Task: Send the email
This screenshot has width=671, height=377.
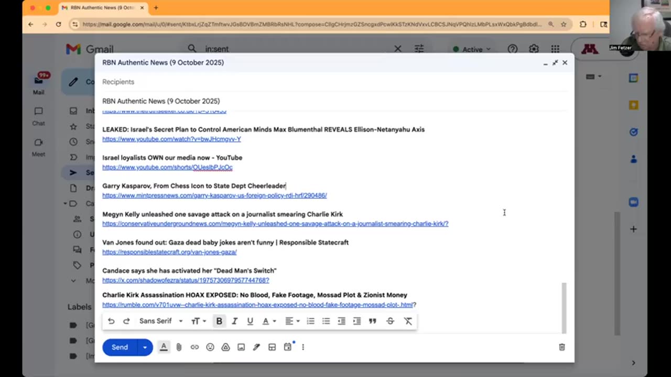Action: 120,347
